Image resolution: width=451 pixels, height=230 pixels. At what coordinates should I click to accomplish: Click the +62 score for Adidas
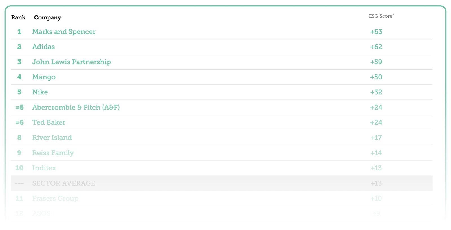376,47
